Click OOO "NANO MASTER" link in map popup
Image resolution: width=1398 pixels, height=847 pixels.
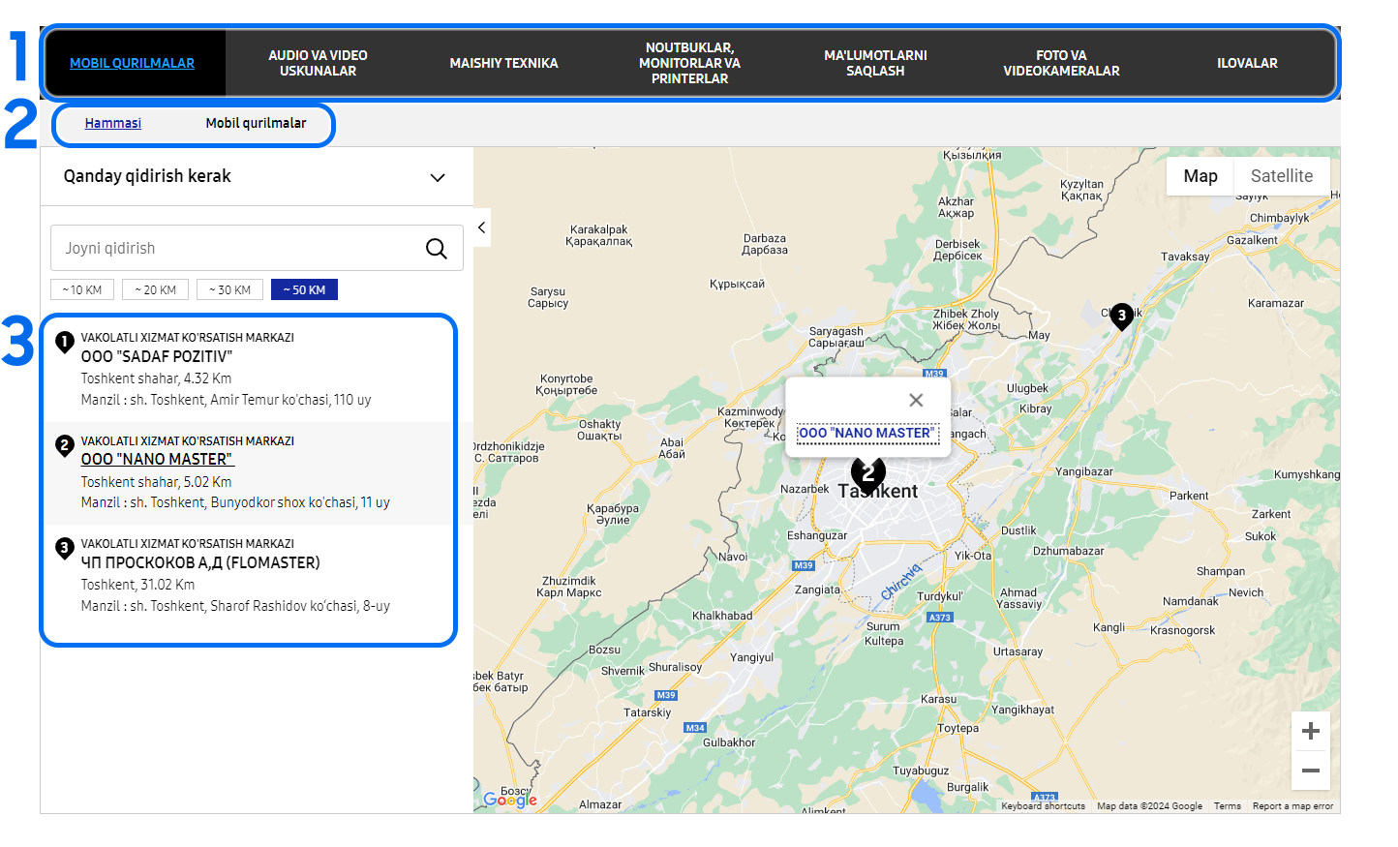867,433
